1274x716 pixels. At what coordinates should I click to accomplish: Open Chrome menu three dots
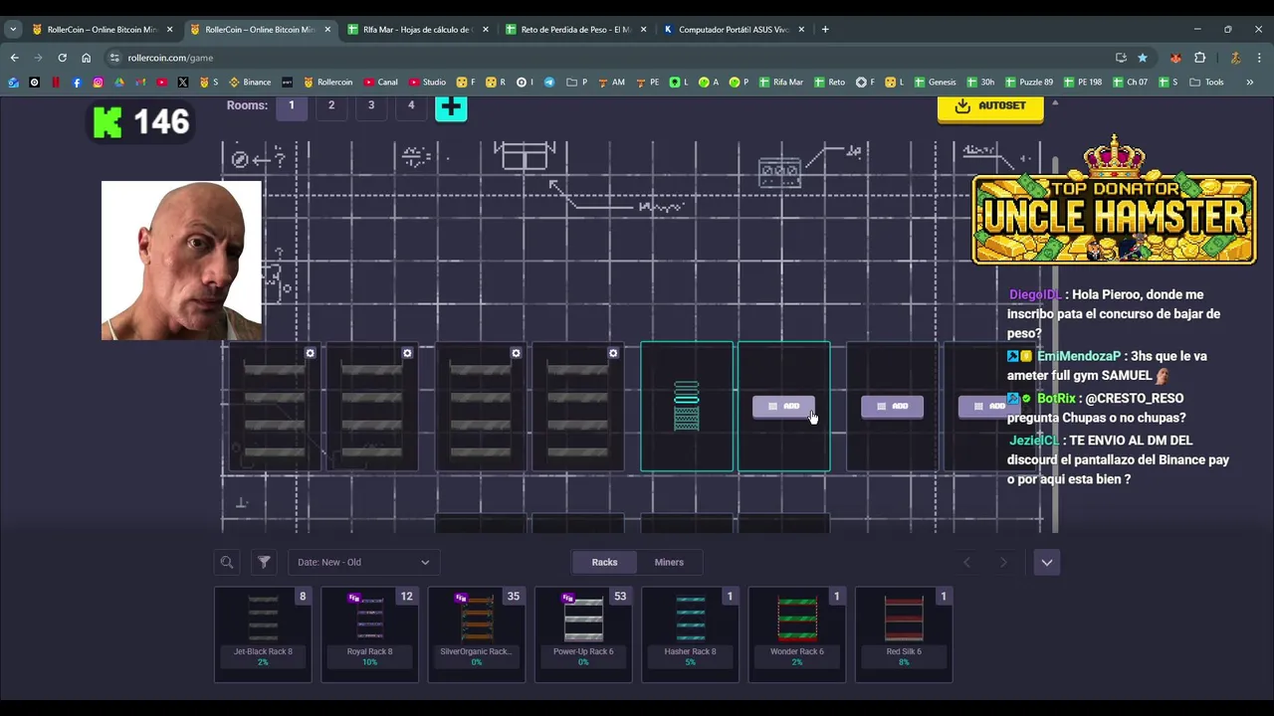point(1259,58)
